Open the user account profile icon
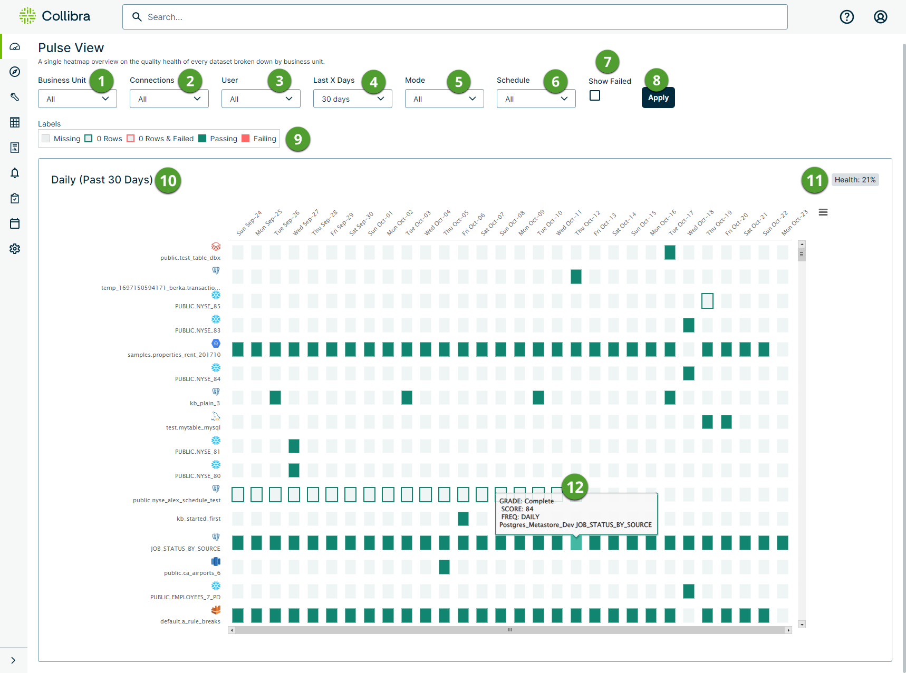 point(880,17)
